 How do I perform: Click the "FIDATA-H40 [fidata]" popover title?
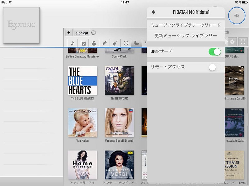coord(191,12)
